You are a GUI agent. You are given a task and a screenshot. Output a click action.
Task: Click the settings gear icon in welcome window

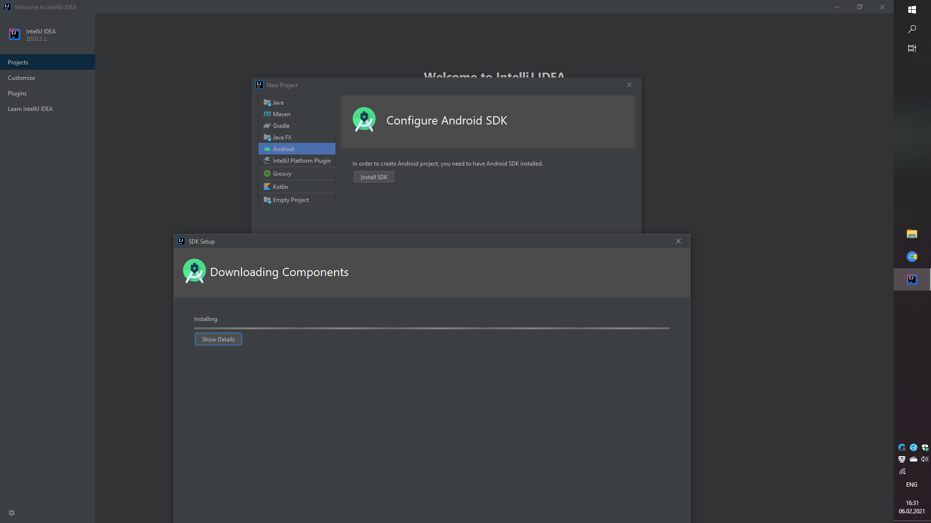point(12,513)
